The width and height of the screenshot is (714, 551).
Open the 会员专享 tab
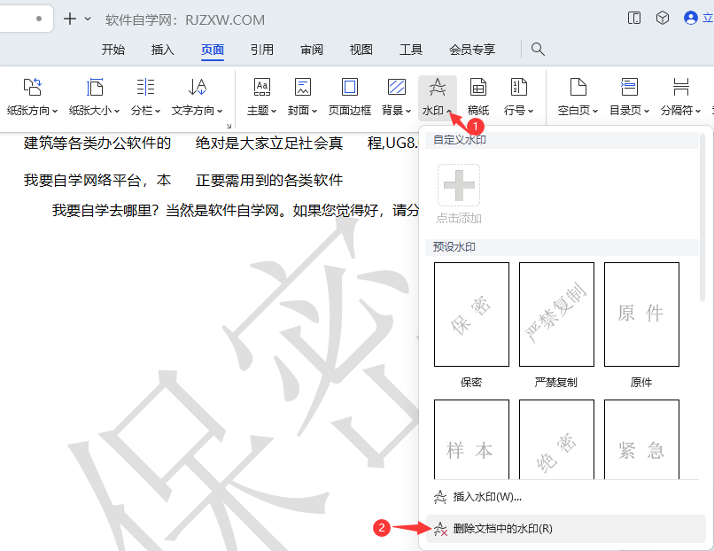coord(472,50)
